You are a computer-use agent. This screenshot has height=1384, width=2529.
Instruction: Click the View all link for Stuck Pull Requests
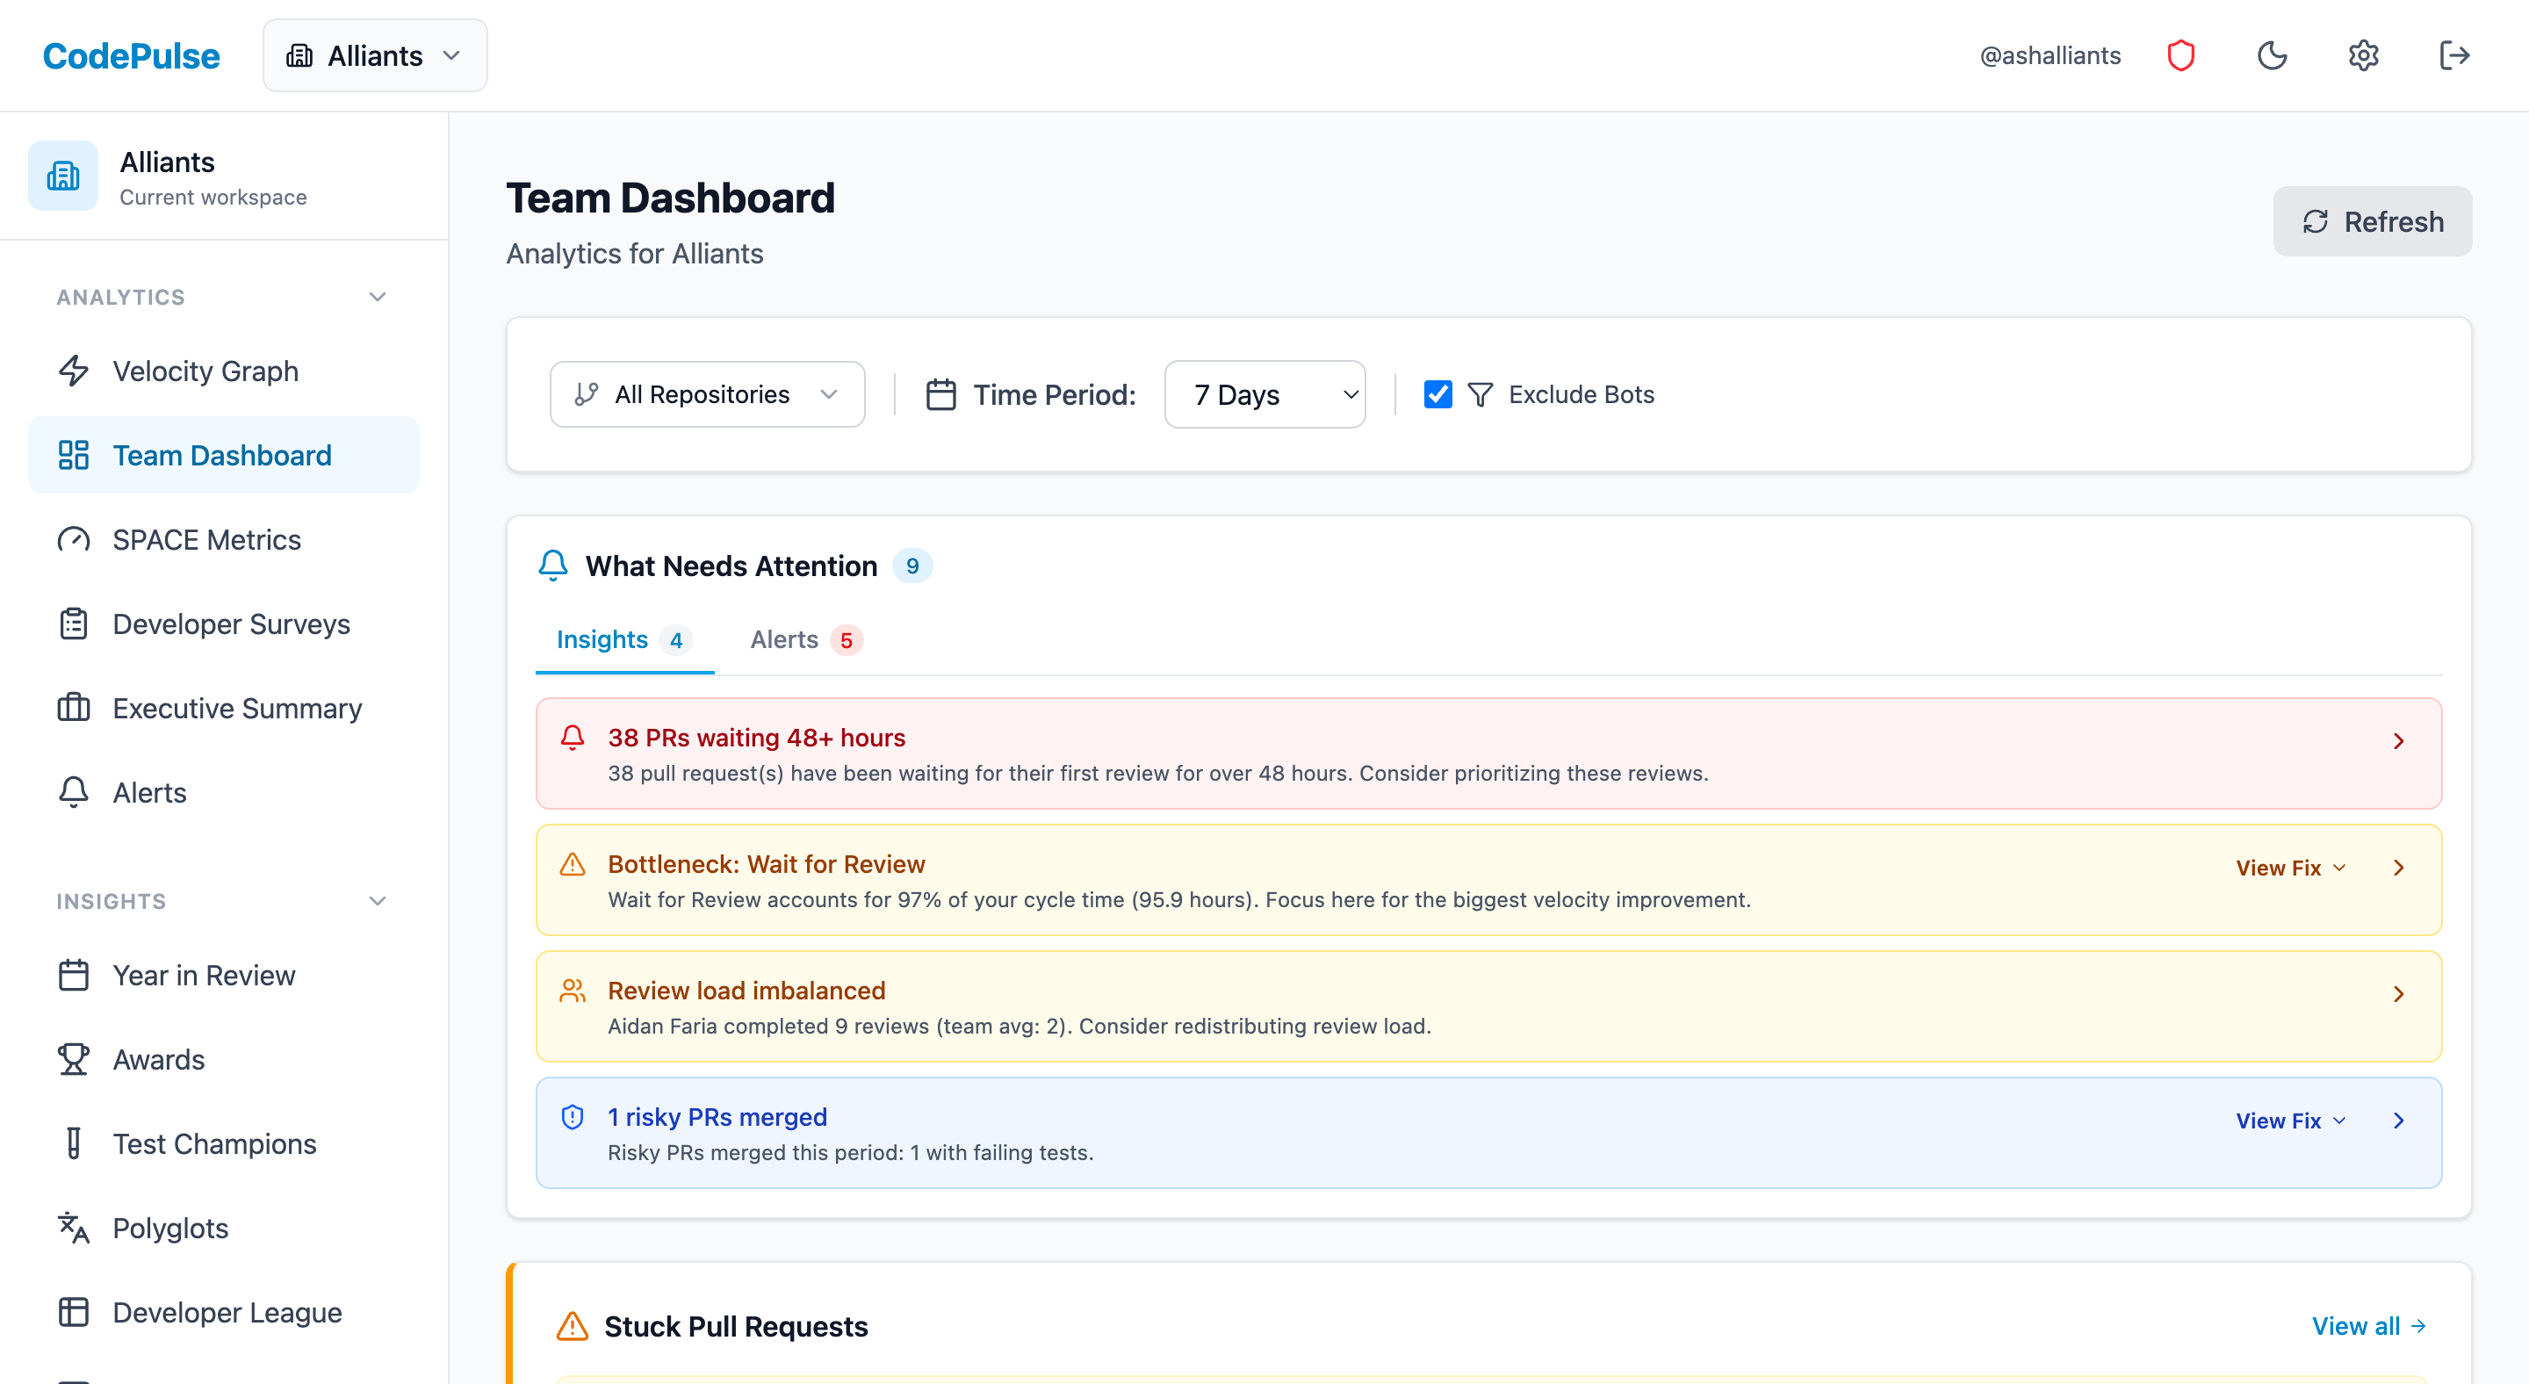(2369, 1326)
